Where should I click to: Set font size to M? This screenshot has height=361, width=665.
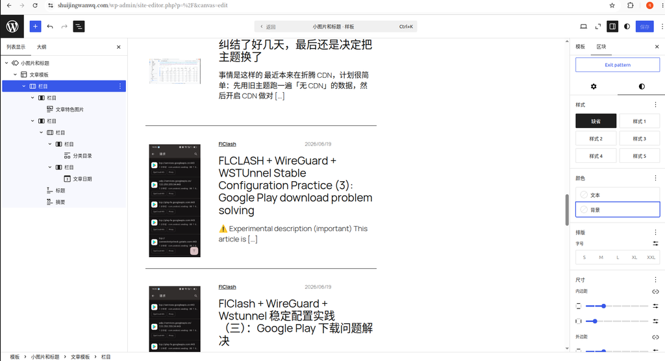pyautogui.click(x=601, y=258)
